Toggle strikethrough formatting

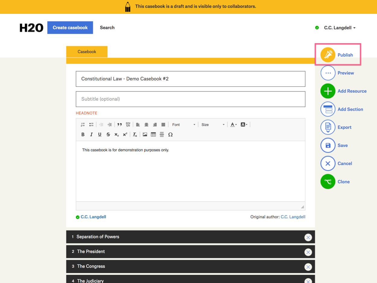[x=108, y=135]
